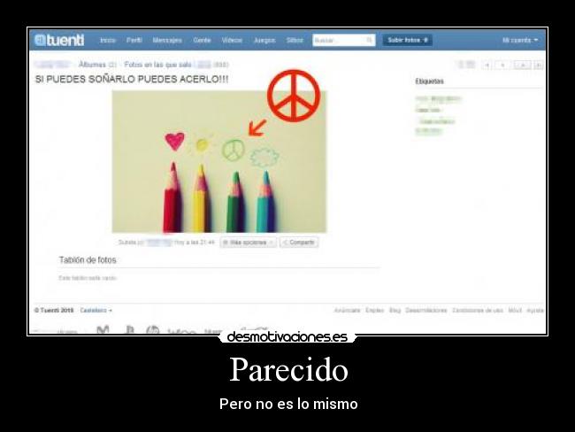Open the Desarrolladores footer link
The width and height of the screenshot is (575, 432).
tap(426, 311)
